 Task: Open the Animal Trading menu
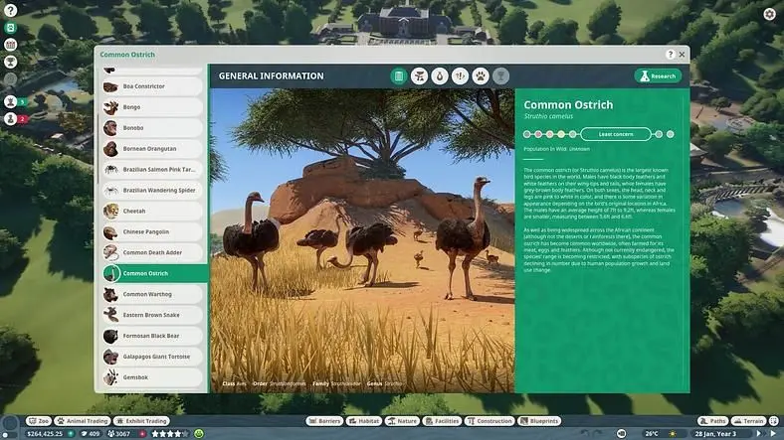click(83, 421)
